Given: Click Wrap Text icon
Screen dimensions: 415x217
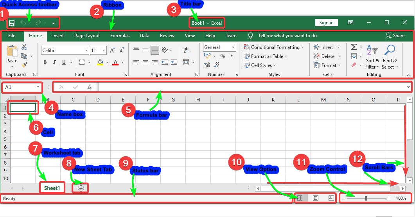Looking at the screenshot, I should (186, 50).
